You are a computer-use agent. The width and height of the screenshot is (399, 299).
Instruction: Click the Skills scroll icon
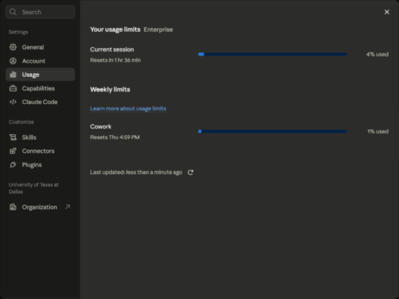[x=13, y=138]
